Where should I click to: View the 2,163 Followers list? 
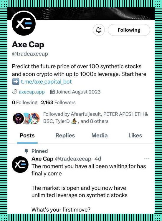[x=58, y=103]
